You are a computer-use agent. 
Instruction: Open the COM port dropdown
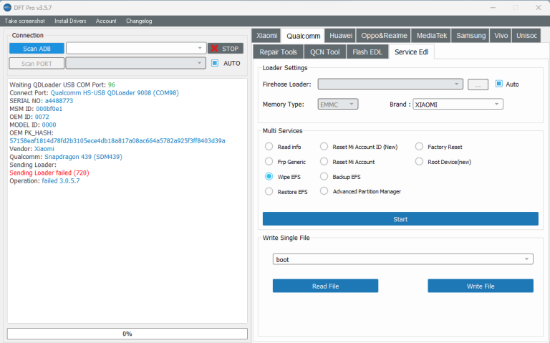click(x=136, y=63)
